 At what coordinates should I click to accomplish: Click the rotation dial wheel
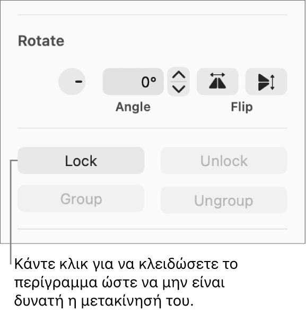click(72, 82)
